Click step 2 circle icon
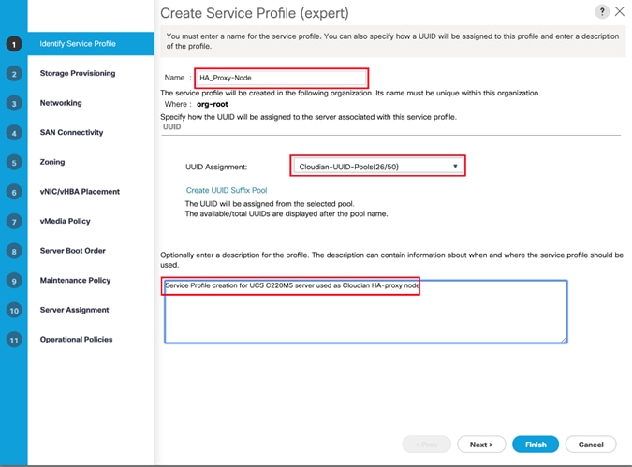 tap(14, 74)
